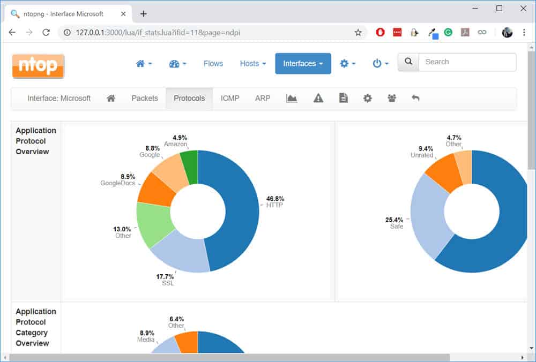Click the red Opera extension icon
536x362 pixels.
click(x=380, y=32)
